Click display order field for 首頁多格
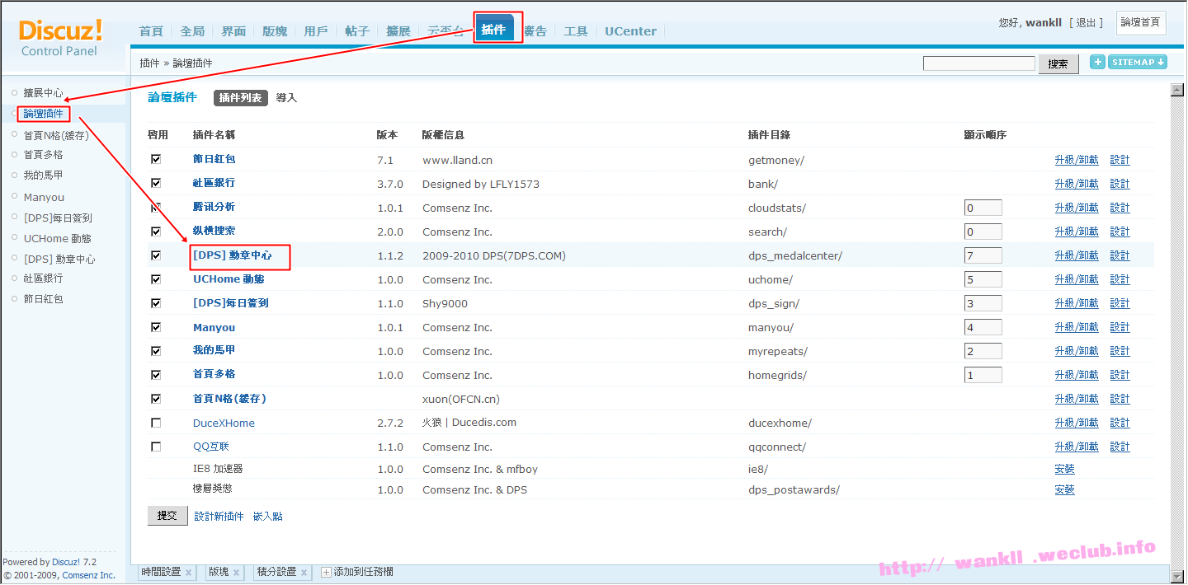 [x=983, y=375]
